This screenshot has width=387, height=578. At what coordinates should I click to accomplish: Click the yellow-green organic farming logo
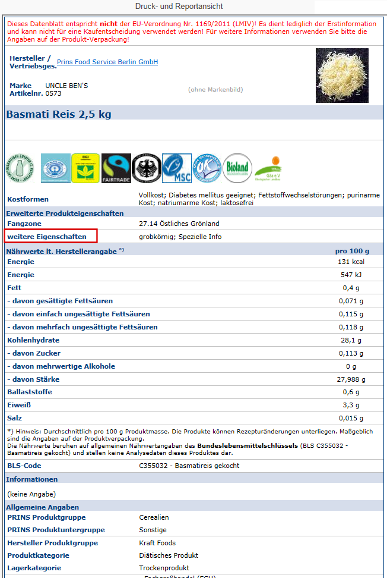click(85, 168)
